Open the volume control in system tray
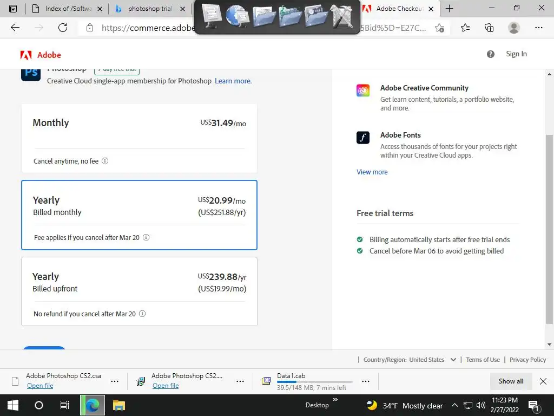 [481, 405]
